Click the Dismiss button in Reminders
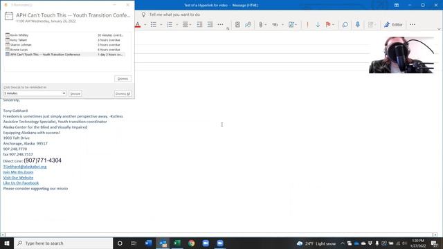Viewport: 443px width, 249px height. coord(123,79)
